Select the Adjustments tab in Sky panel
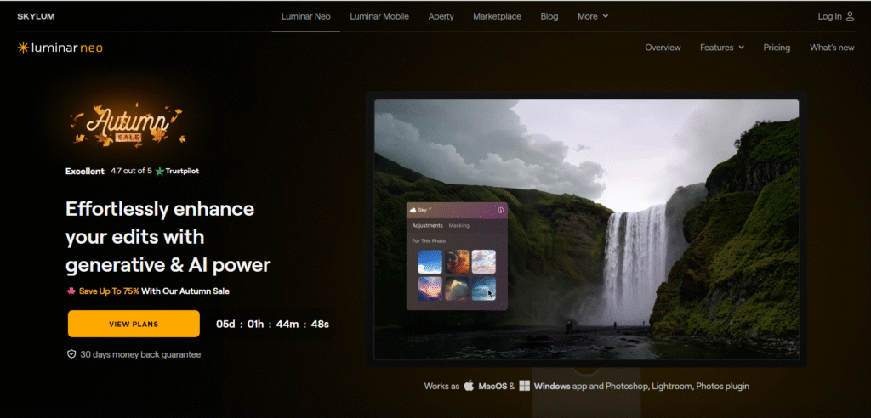The height and width of the screenshot is (418, 871). [427, 226]
